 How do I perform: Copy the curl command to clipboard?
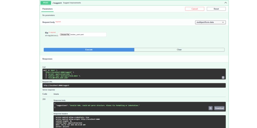coord(223,78)
